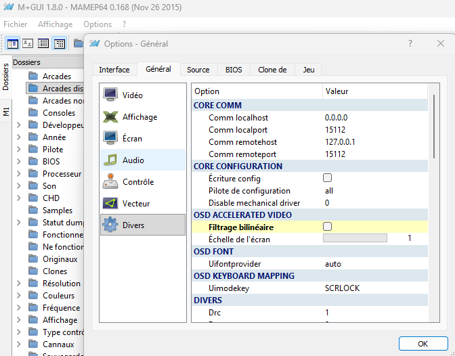
Task: Open the Audio settings category
Action: click(133, 160)
